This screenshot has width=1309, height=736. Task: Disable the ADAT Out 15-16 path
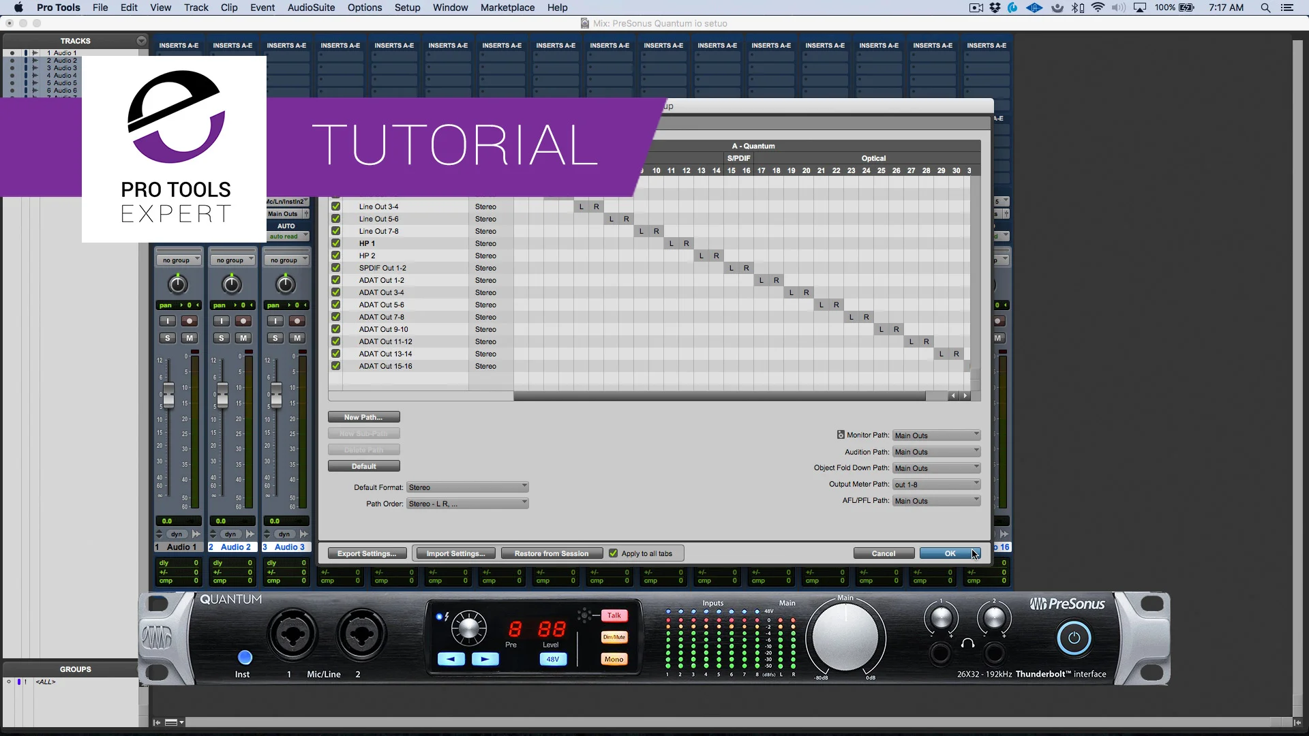click(x=336, y=365)
